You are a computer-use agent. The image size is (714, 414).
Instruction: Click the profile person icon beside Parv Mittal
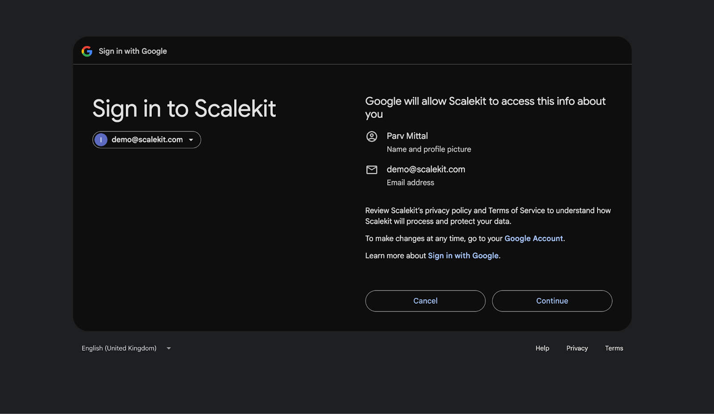pyautogui.click(x=373, y=137)
